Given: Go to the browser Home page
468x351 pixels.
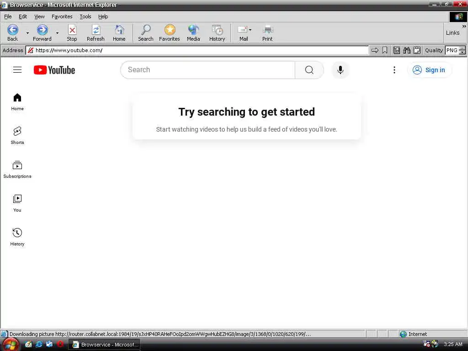Looking at the screenshot, I should pyautogui.click(x=119, y=33).
